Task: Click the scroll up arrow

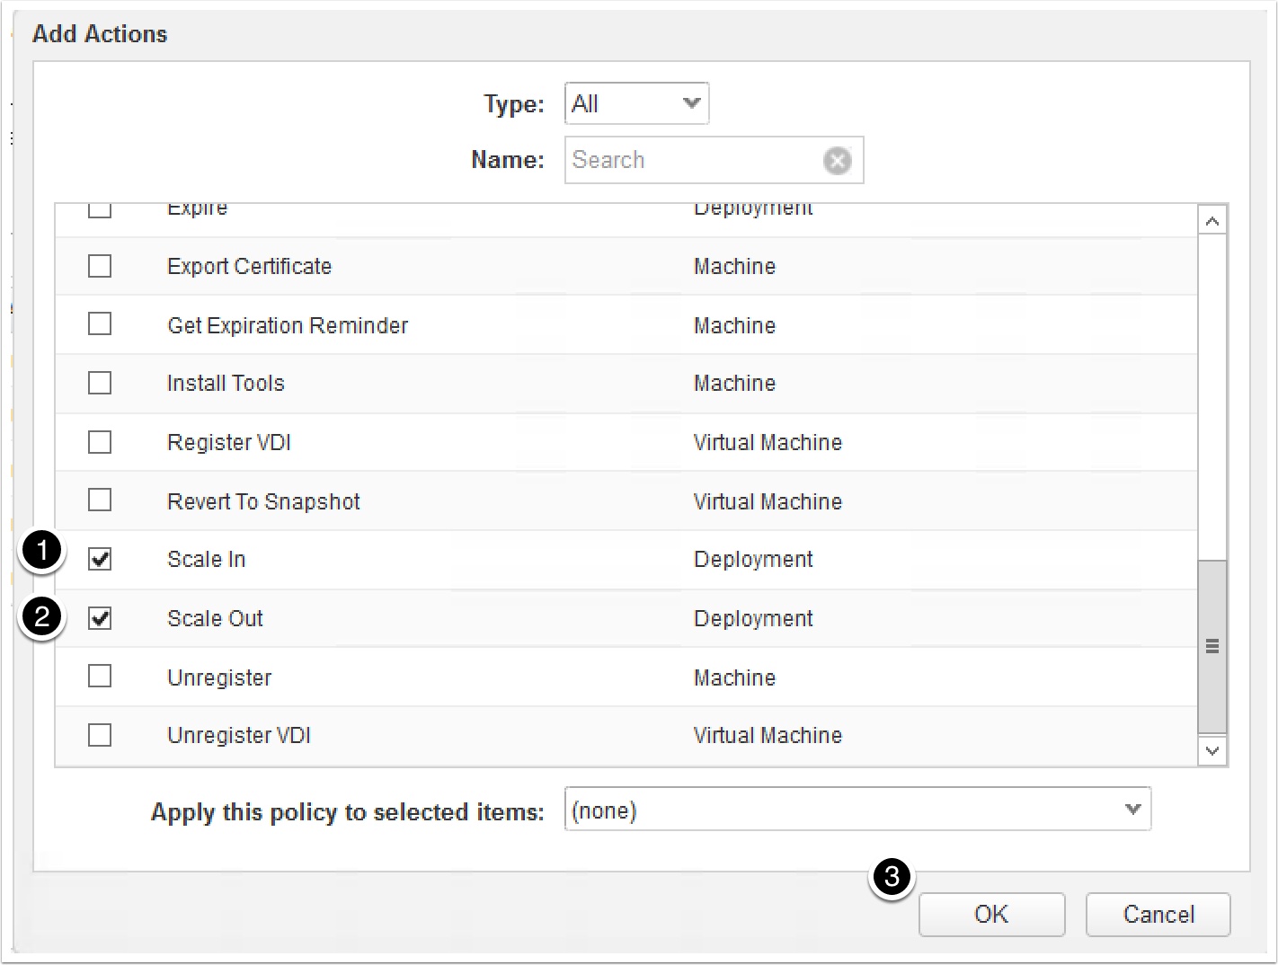Action: click(1211, 221)
